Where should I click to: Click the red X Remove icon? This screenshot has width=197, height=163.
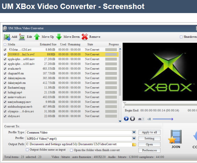(85, 37)
